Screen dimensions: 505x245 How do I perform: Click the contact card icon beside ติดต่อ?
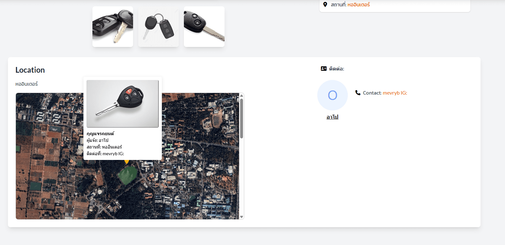pyautogui.click(x=324, y=69)
